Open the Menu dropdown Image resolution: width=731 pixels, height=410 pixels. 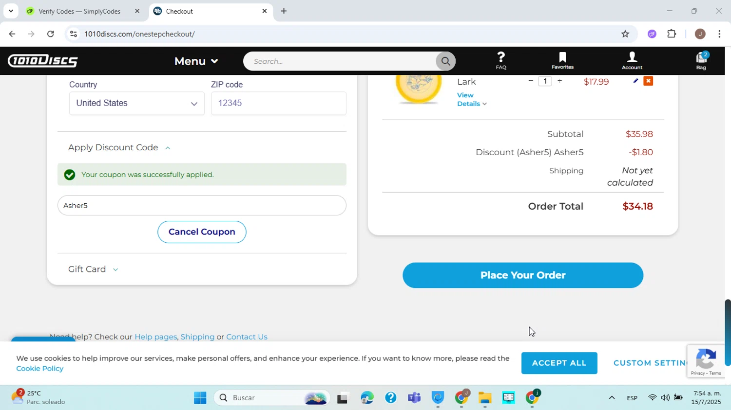196,61
